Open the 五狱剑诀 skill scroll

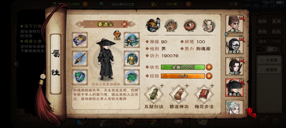point(154,94)
